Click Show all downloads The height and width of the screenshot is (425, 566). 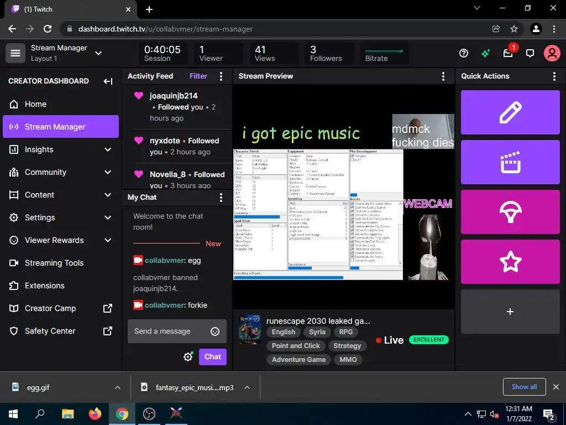pyautogui.click(x=524, y=387)
